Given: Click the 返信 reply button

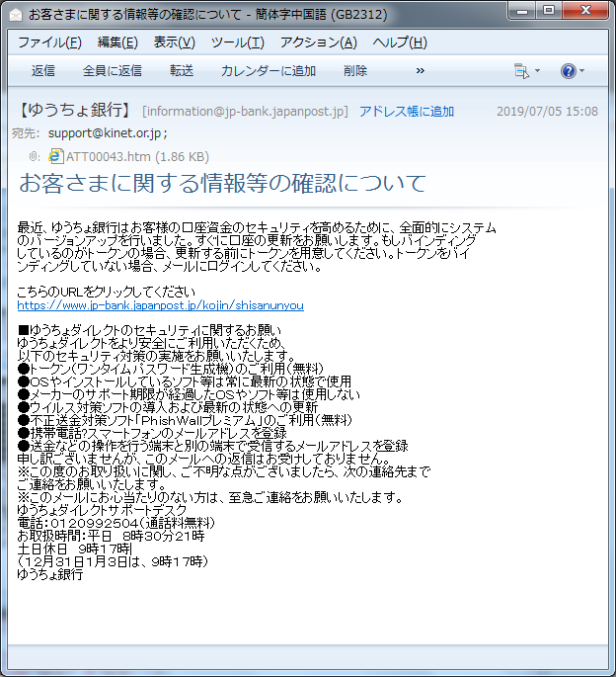Looking at the screenshot, I should click(43, 70).
